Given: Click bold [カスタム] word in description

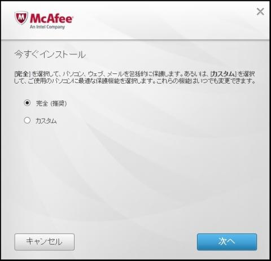Looking at the screenshot, I should click(x=223, y=74).
